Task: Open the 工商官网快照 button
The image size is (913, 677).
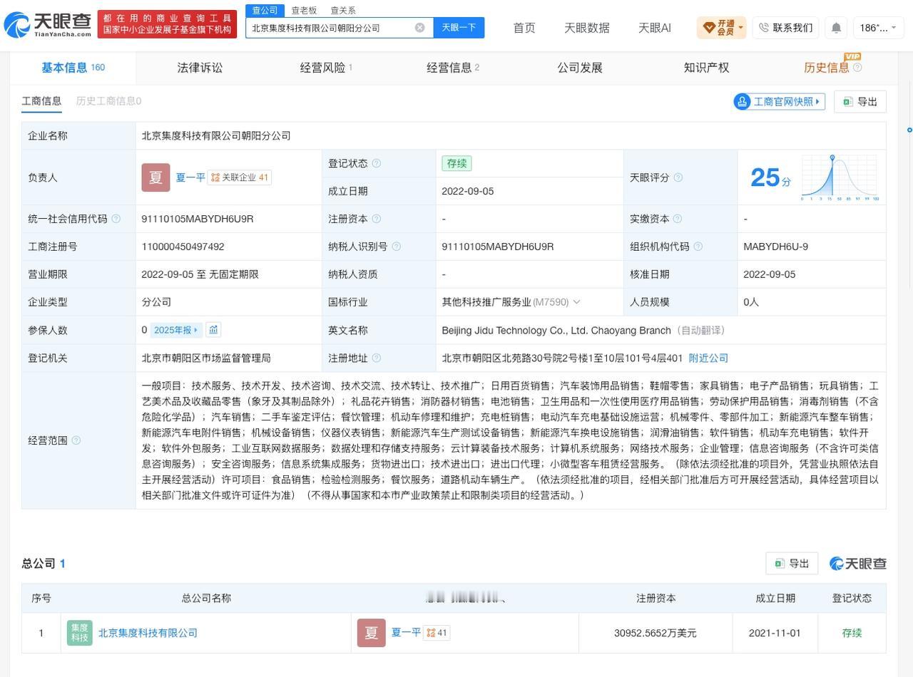Action: (x=779, y=101)
